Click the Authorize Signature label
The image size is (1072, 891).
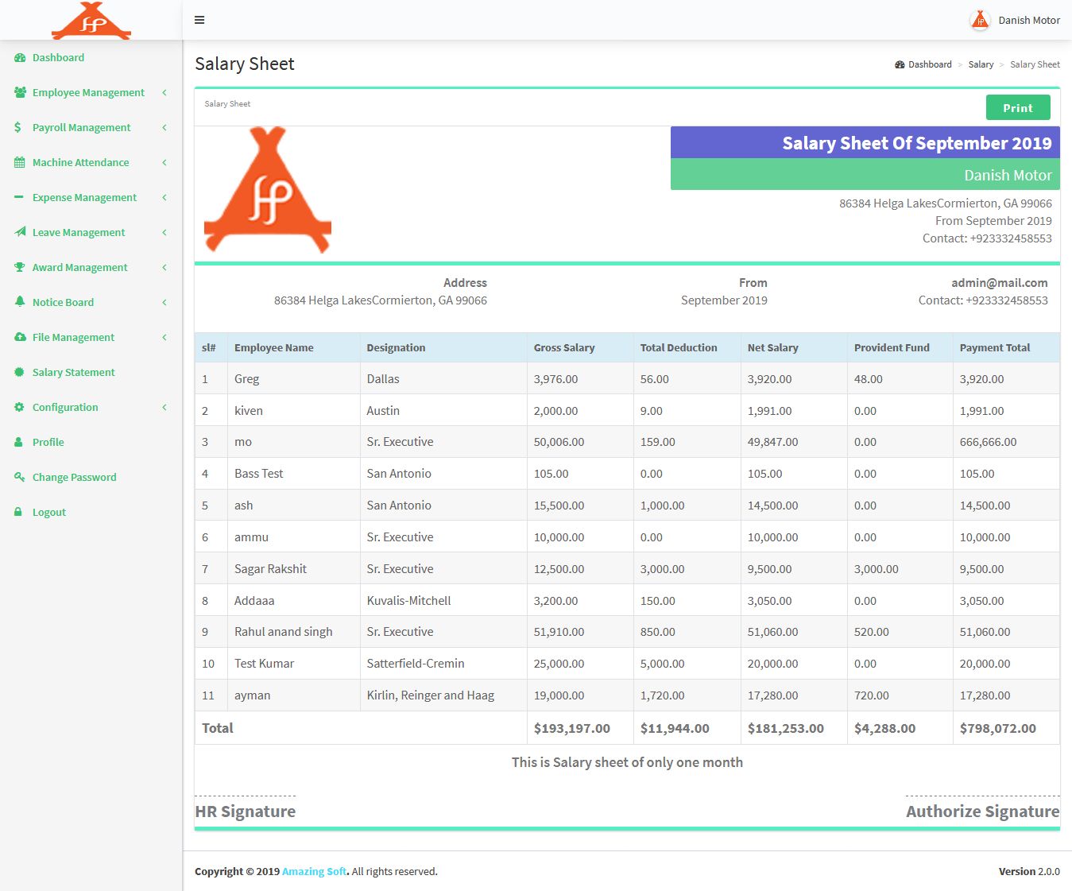click(x=983, y=812)
